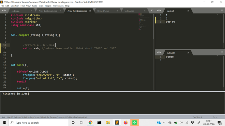Close the input.txt tab

(188, 11)
